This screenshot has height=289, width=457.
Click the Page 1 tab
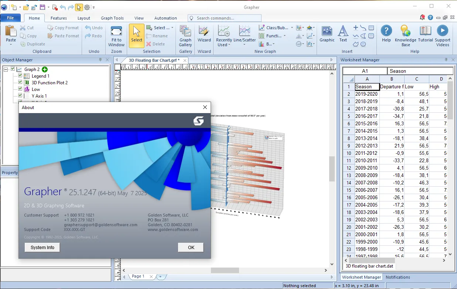138,276
